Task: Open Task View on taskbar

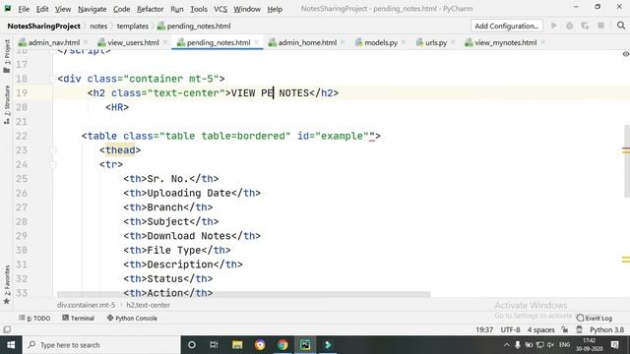Action: coord(214,345)
